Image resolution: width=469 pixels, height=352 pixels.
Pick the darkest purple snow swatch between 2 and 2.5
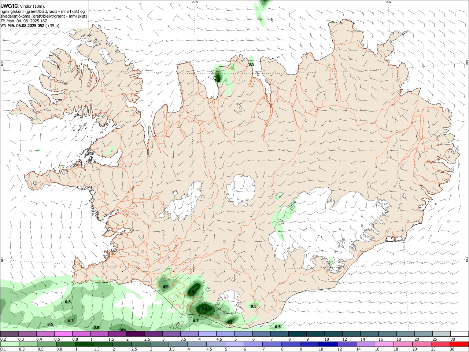click(135, 334)
